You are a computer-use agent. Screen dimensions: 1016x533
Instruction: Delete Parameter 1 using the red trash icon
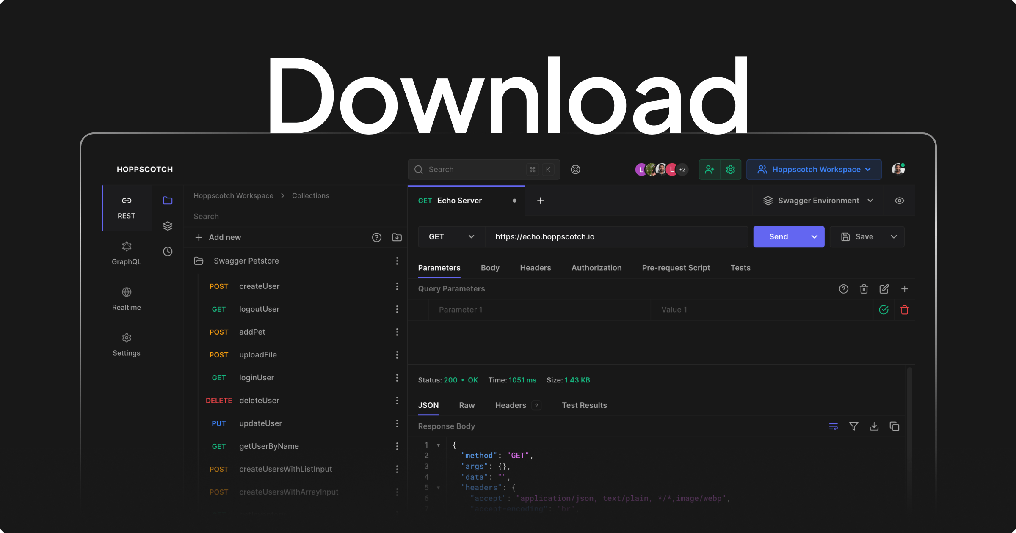(905, 310)
